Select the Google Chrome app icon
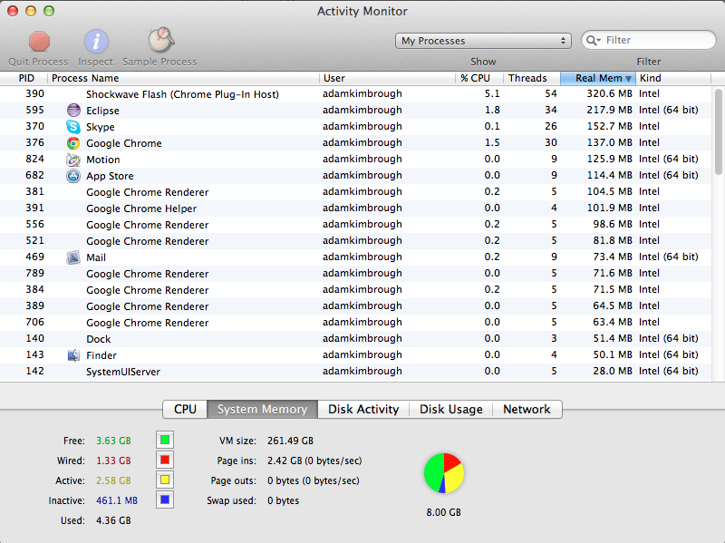The height and width of the screenshot is (543, 725). (73, 143)
